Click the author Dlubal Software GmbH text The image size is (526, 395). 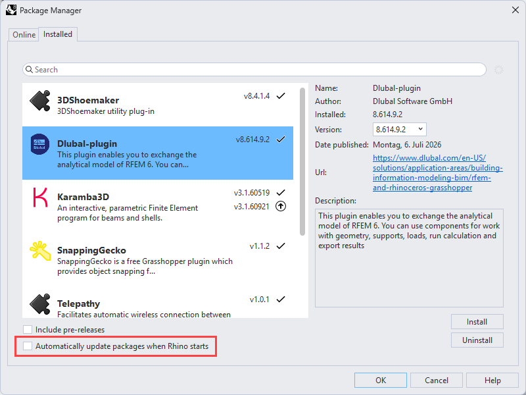point(412,101)
